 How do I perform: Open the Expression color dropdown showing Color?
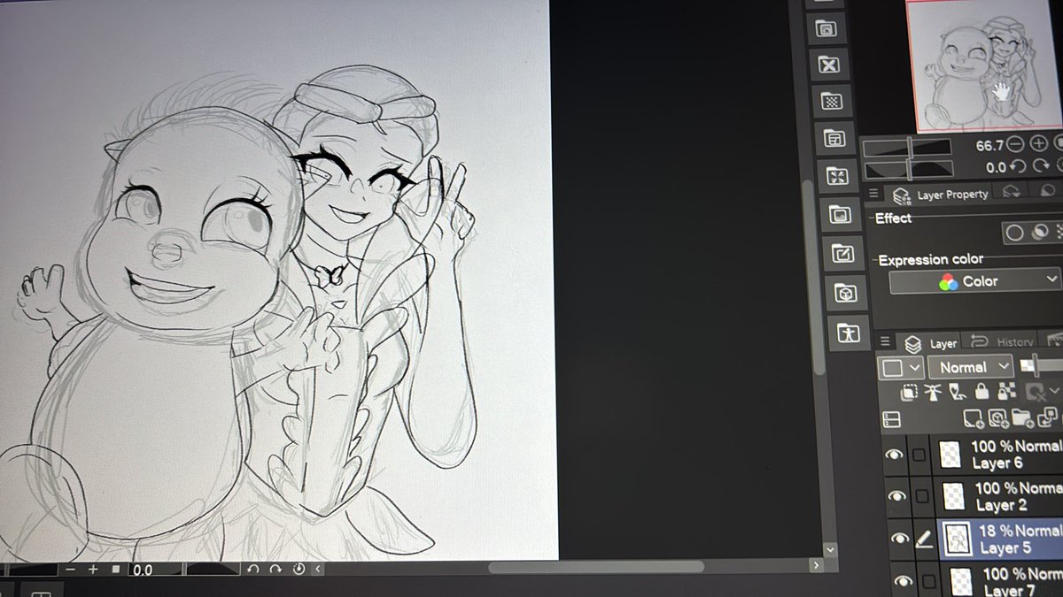coord(974,280)
